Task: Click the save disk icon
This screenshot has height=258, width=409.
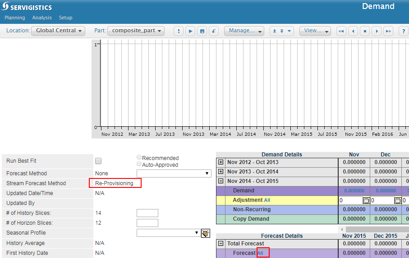Action: coord(202,31)
